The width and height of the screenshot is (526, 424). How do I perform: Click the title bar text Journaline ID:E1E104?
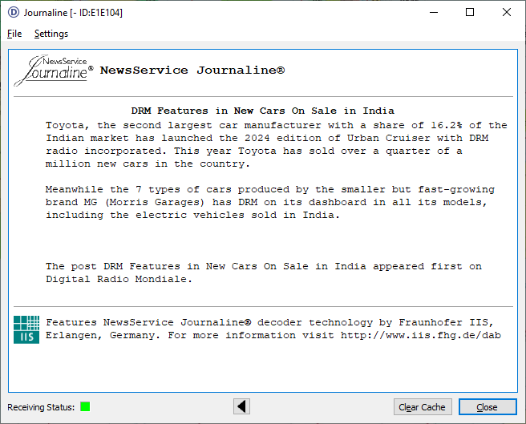point(73,12)
